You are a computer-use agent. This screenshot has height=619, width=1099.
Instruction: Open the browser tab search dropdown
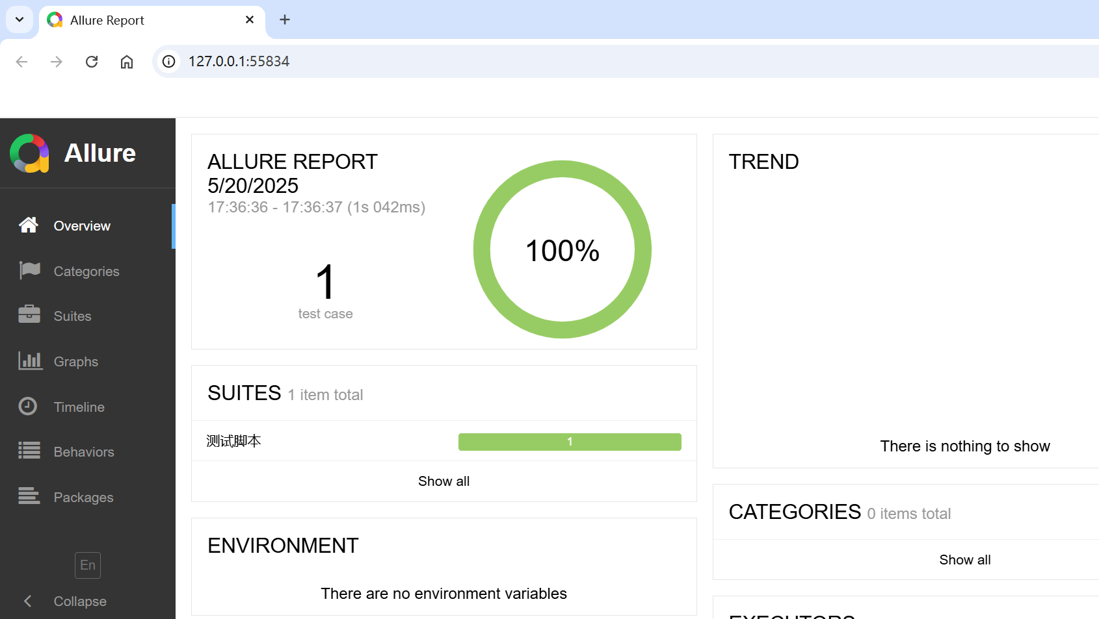20,19
